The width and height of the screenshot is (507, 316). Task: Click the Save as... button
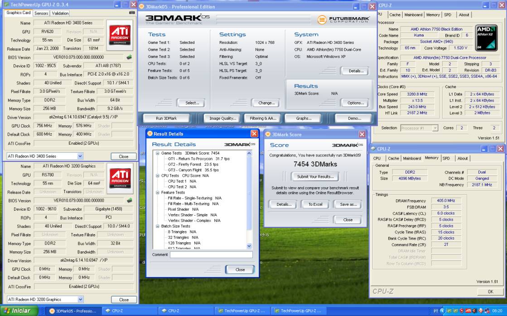[x=348, y=204]
